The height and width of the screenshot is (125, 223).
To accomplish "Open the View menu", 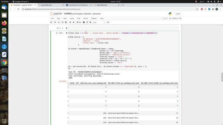I will coord(65,18).
